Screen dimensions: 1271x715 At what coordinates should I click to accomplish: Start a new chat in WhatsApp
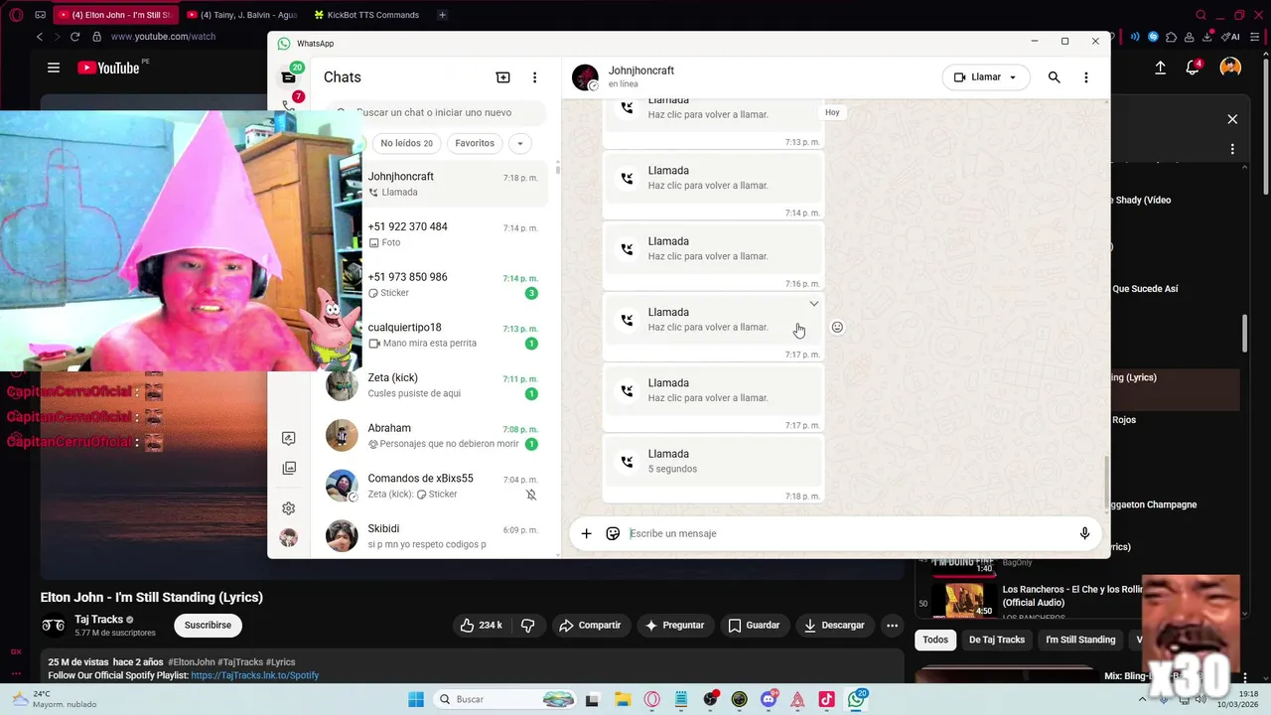tap(502, 77)
